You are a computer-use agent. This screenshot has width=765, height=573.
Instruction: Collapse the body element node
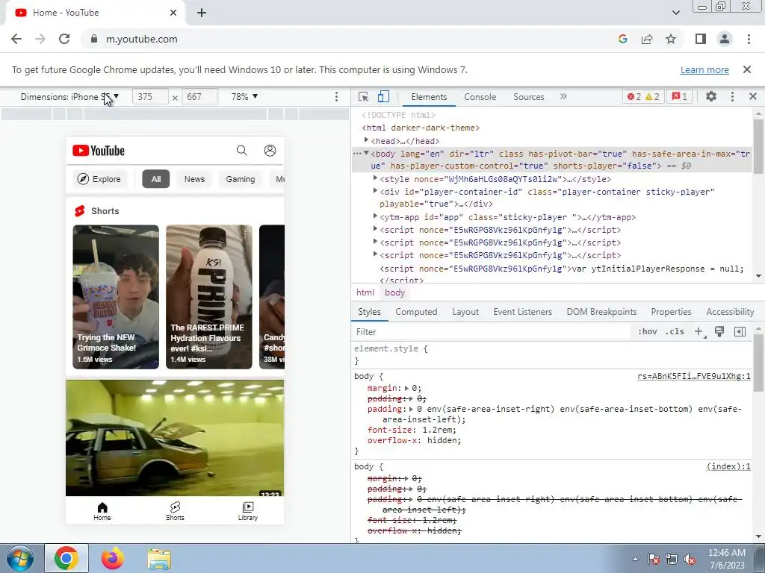pos(366,153)
